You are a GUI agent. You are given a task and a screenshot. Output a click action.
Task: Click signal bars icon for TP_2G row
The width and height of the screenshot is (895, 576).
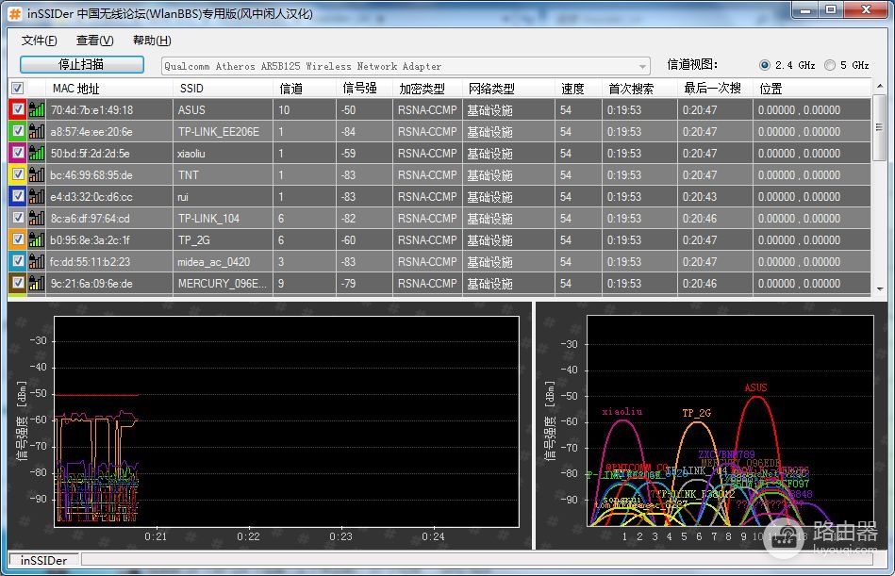click(x=37, y=239)
